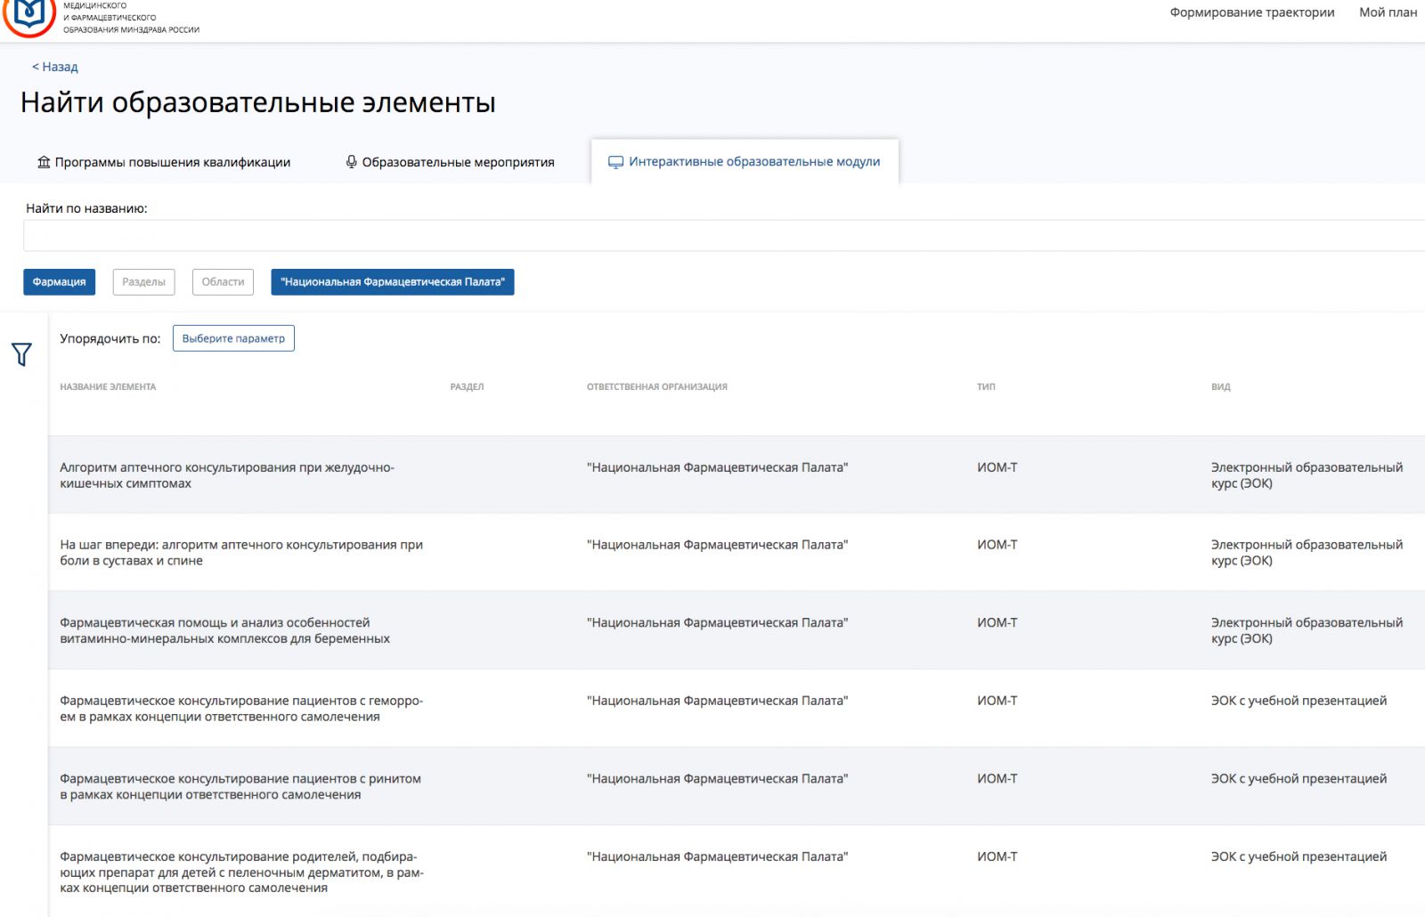
Task: Open the course on пациентов с геморроем
Action: tap(241, 709)
